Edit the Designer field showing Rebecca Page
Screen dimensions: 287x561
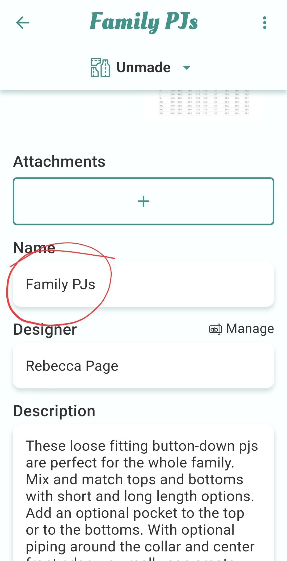click(143, 366)
